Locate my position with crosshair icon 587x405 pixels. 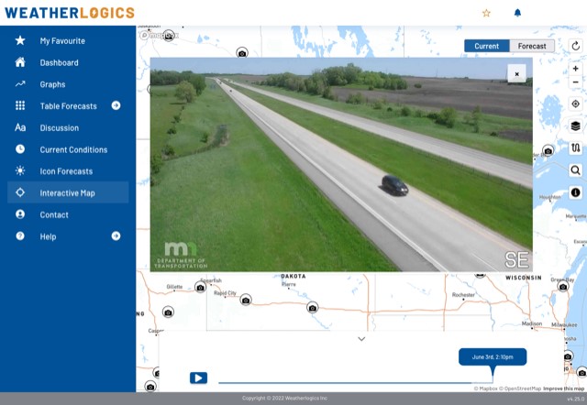[x=576, y=104]
